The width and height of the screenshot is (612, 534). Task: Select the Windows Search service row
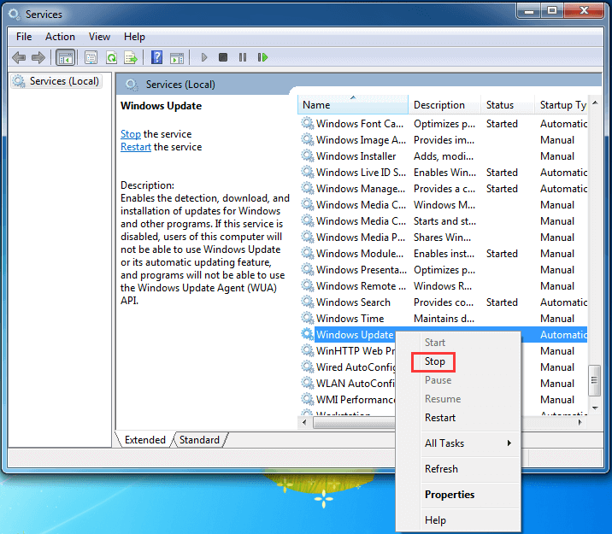click(x=444, y=302)
